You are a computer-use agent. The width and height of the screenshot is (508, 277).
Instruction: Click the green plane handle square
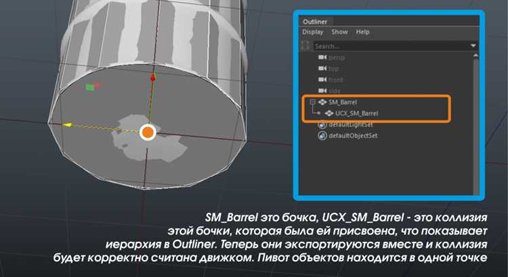coord(90,87)
